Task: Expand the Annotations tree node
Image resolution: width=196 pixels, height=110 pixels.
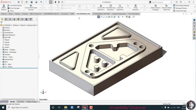Action: pyautogui.click(x=1, y=33)
